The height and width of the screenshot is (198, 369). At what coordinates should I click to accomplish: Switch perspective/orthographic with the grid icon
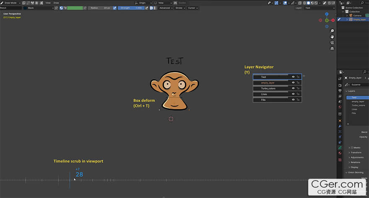point(332,49)
